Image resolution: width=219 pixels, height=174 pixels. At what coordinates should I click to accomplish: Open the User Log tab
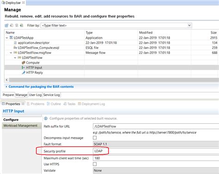click(35, 95)
